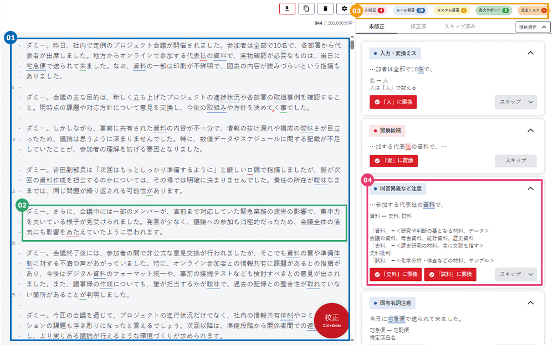Screen dimensions: 554x345
Task: Switch to the スキップ済み tab
Action: point(459,26)
